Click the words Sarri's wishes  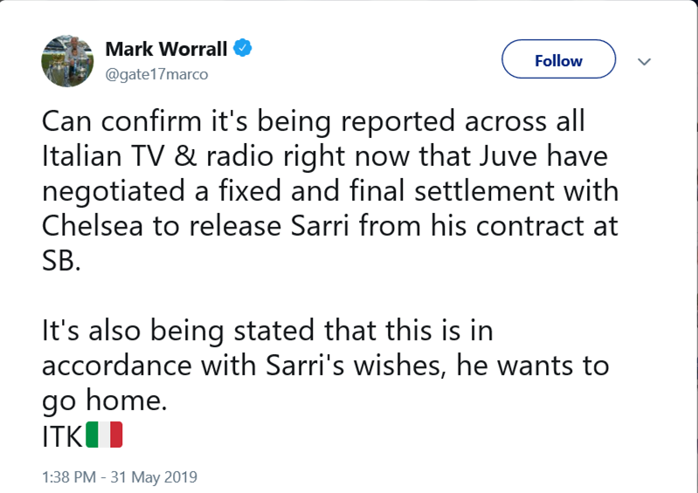coord(356,366)
